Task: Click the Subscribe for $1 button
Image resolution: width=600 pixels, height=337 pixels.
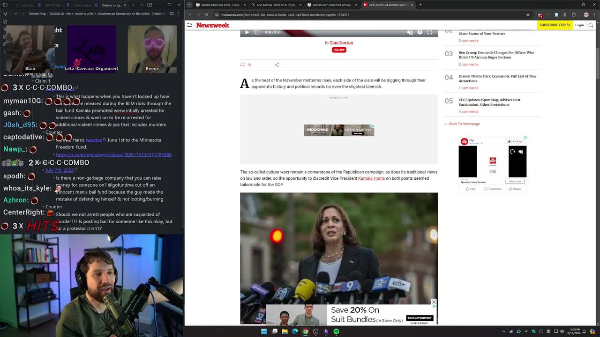Action: [x=555, y=25]
